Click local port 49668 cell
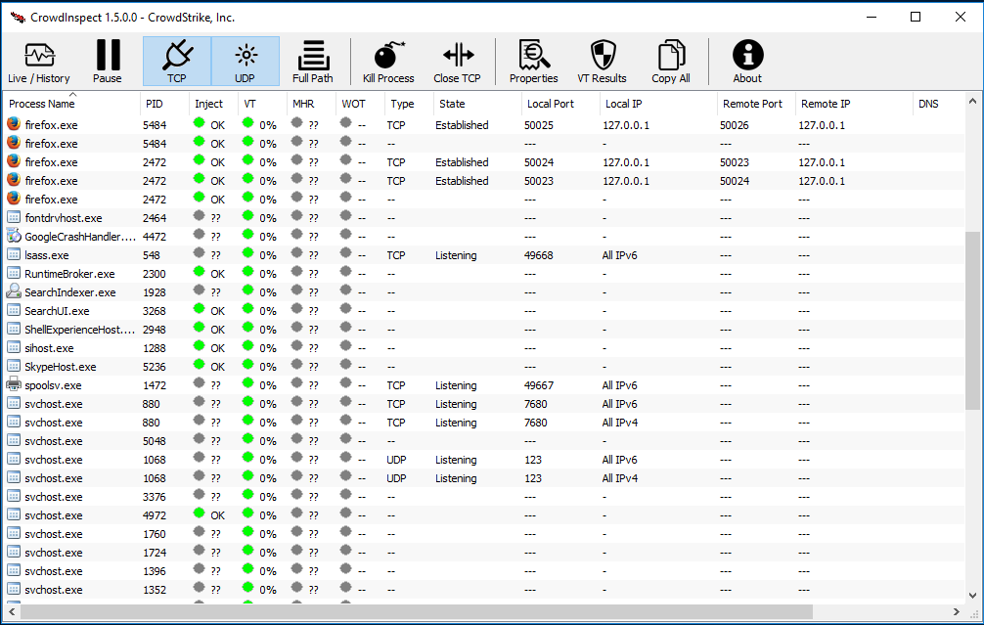Screen dimensions: 984x625 (x=539, y=255)
